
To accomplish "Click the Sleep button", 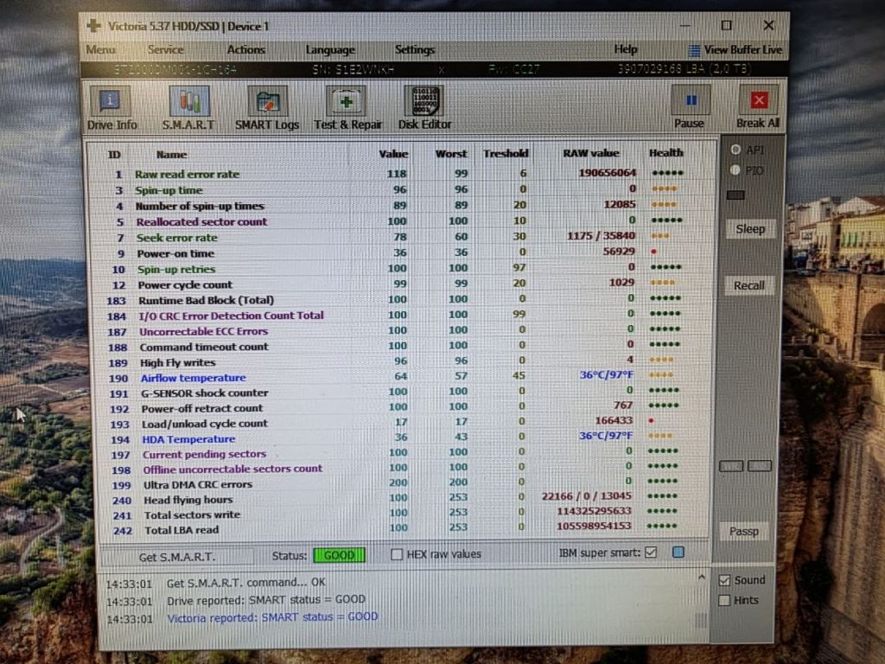I will click(750, 229).
